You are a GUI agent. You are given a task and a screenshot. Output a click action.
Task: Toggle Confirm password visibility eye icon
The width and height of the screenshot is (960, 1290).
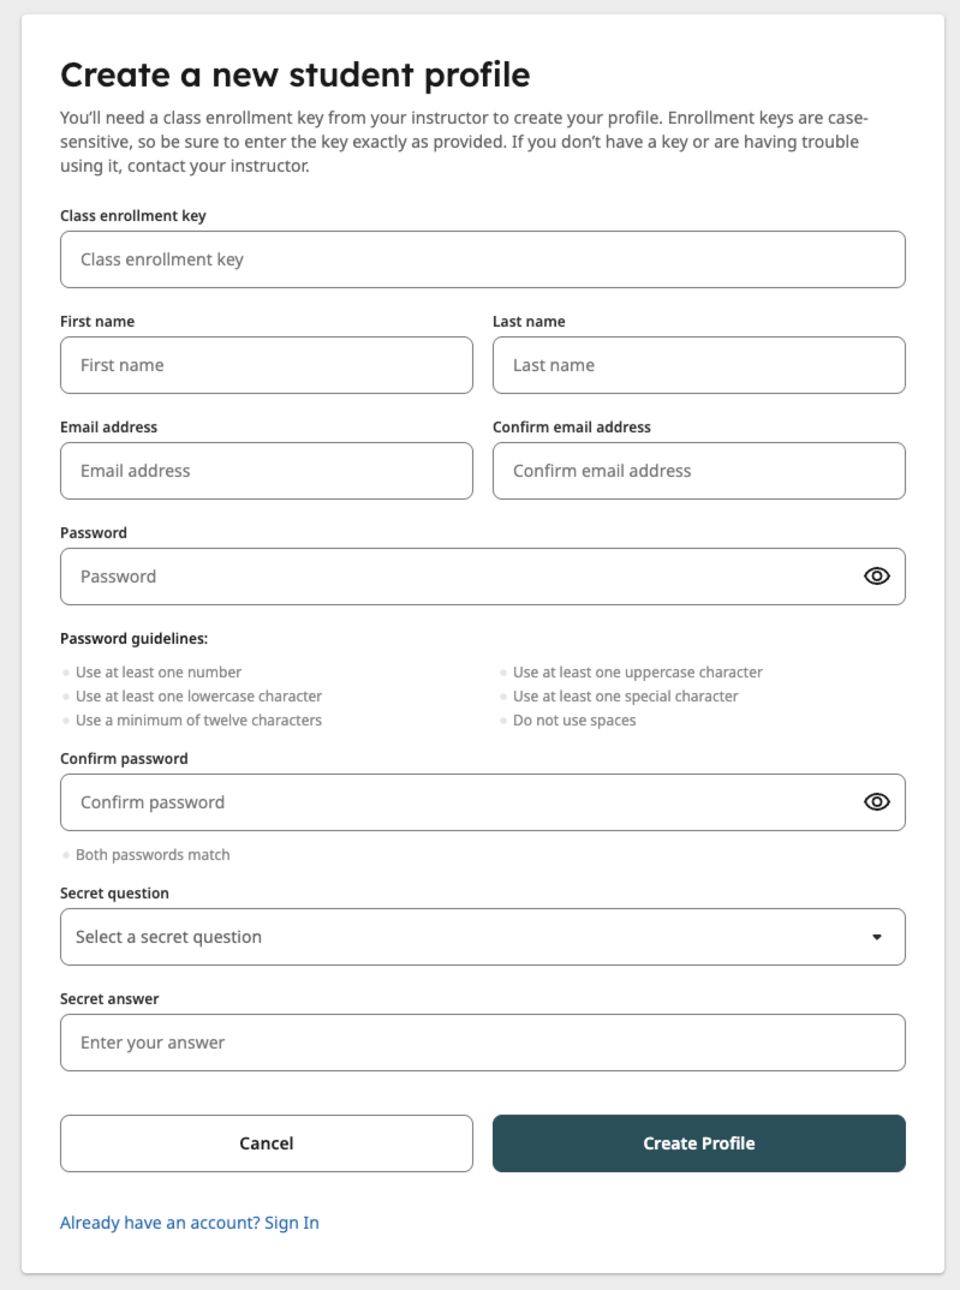[876, 802]
